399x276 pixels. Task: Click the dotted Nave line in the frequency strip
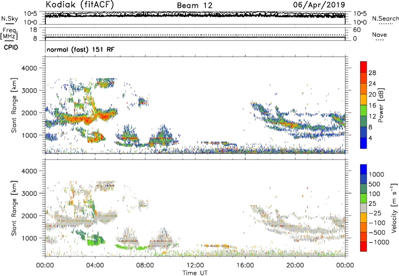(195, 35)
